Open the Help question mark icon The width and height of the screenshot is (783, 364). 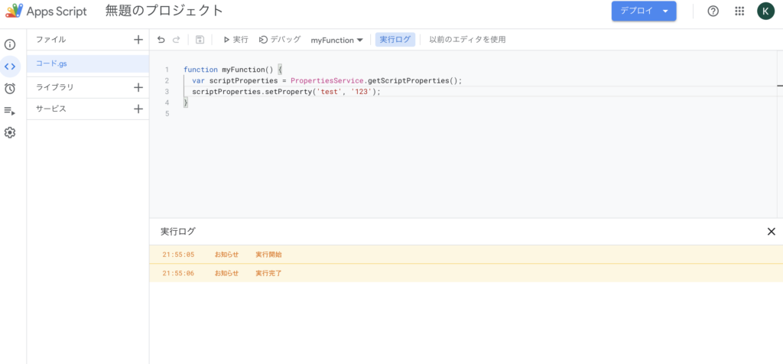713,11
